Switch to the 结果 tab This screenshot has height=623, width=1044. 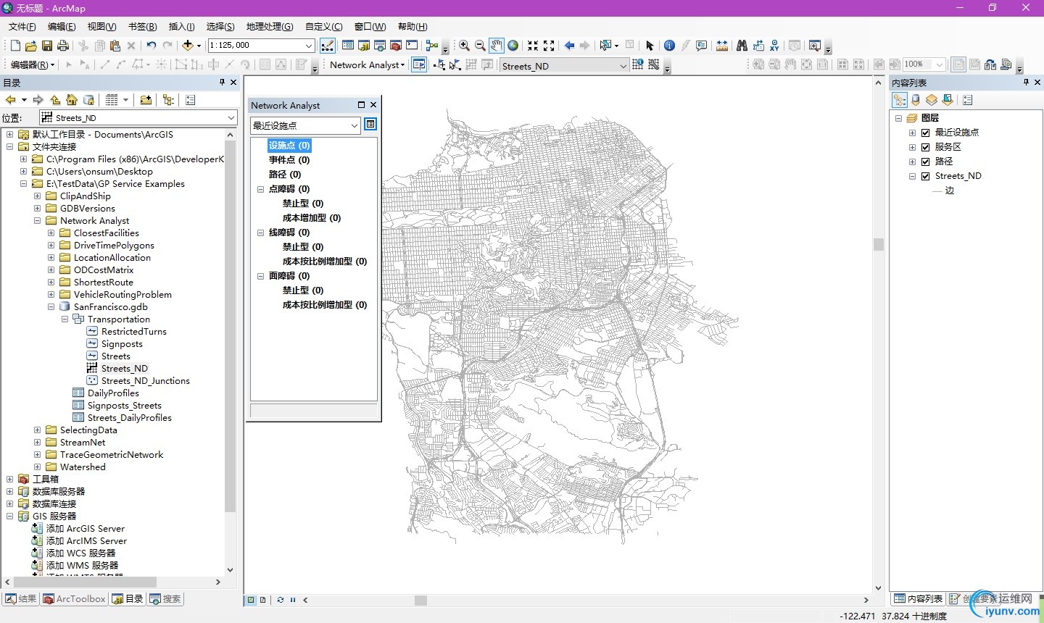21,599
